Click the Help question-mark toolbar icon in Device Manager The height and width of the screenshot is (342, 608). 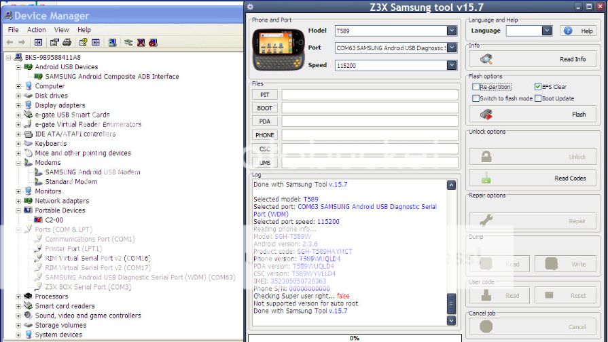(x=83, y=42)
